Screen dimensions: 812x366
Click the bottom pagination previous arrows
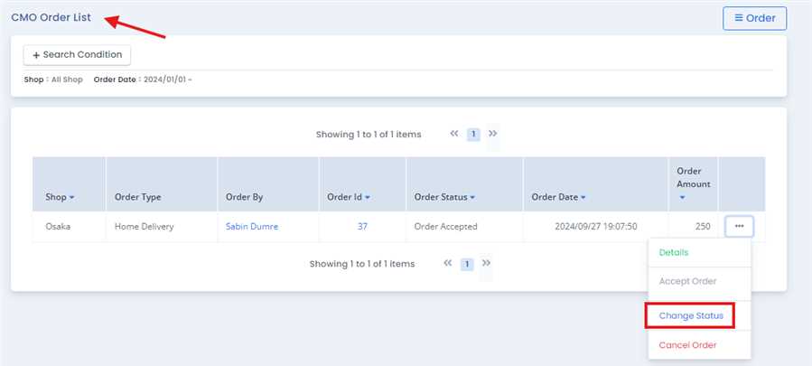[448, 264]
